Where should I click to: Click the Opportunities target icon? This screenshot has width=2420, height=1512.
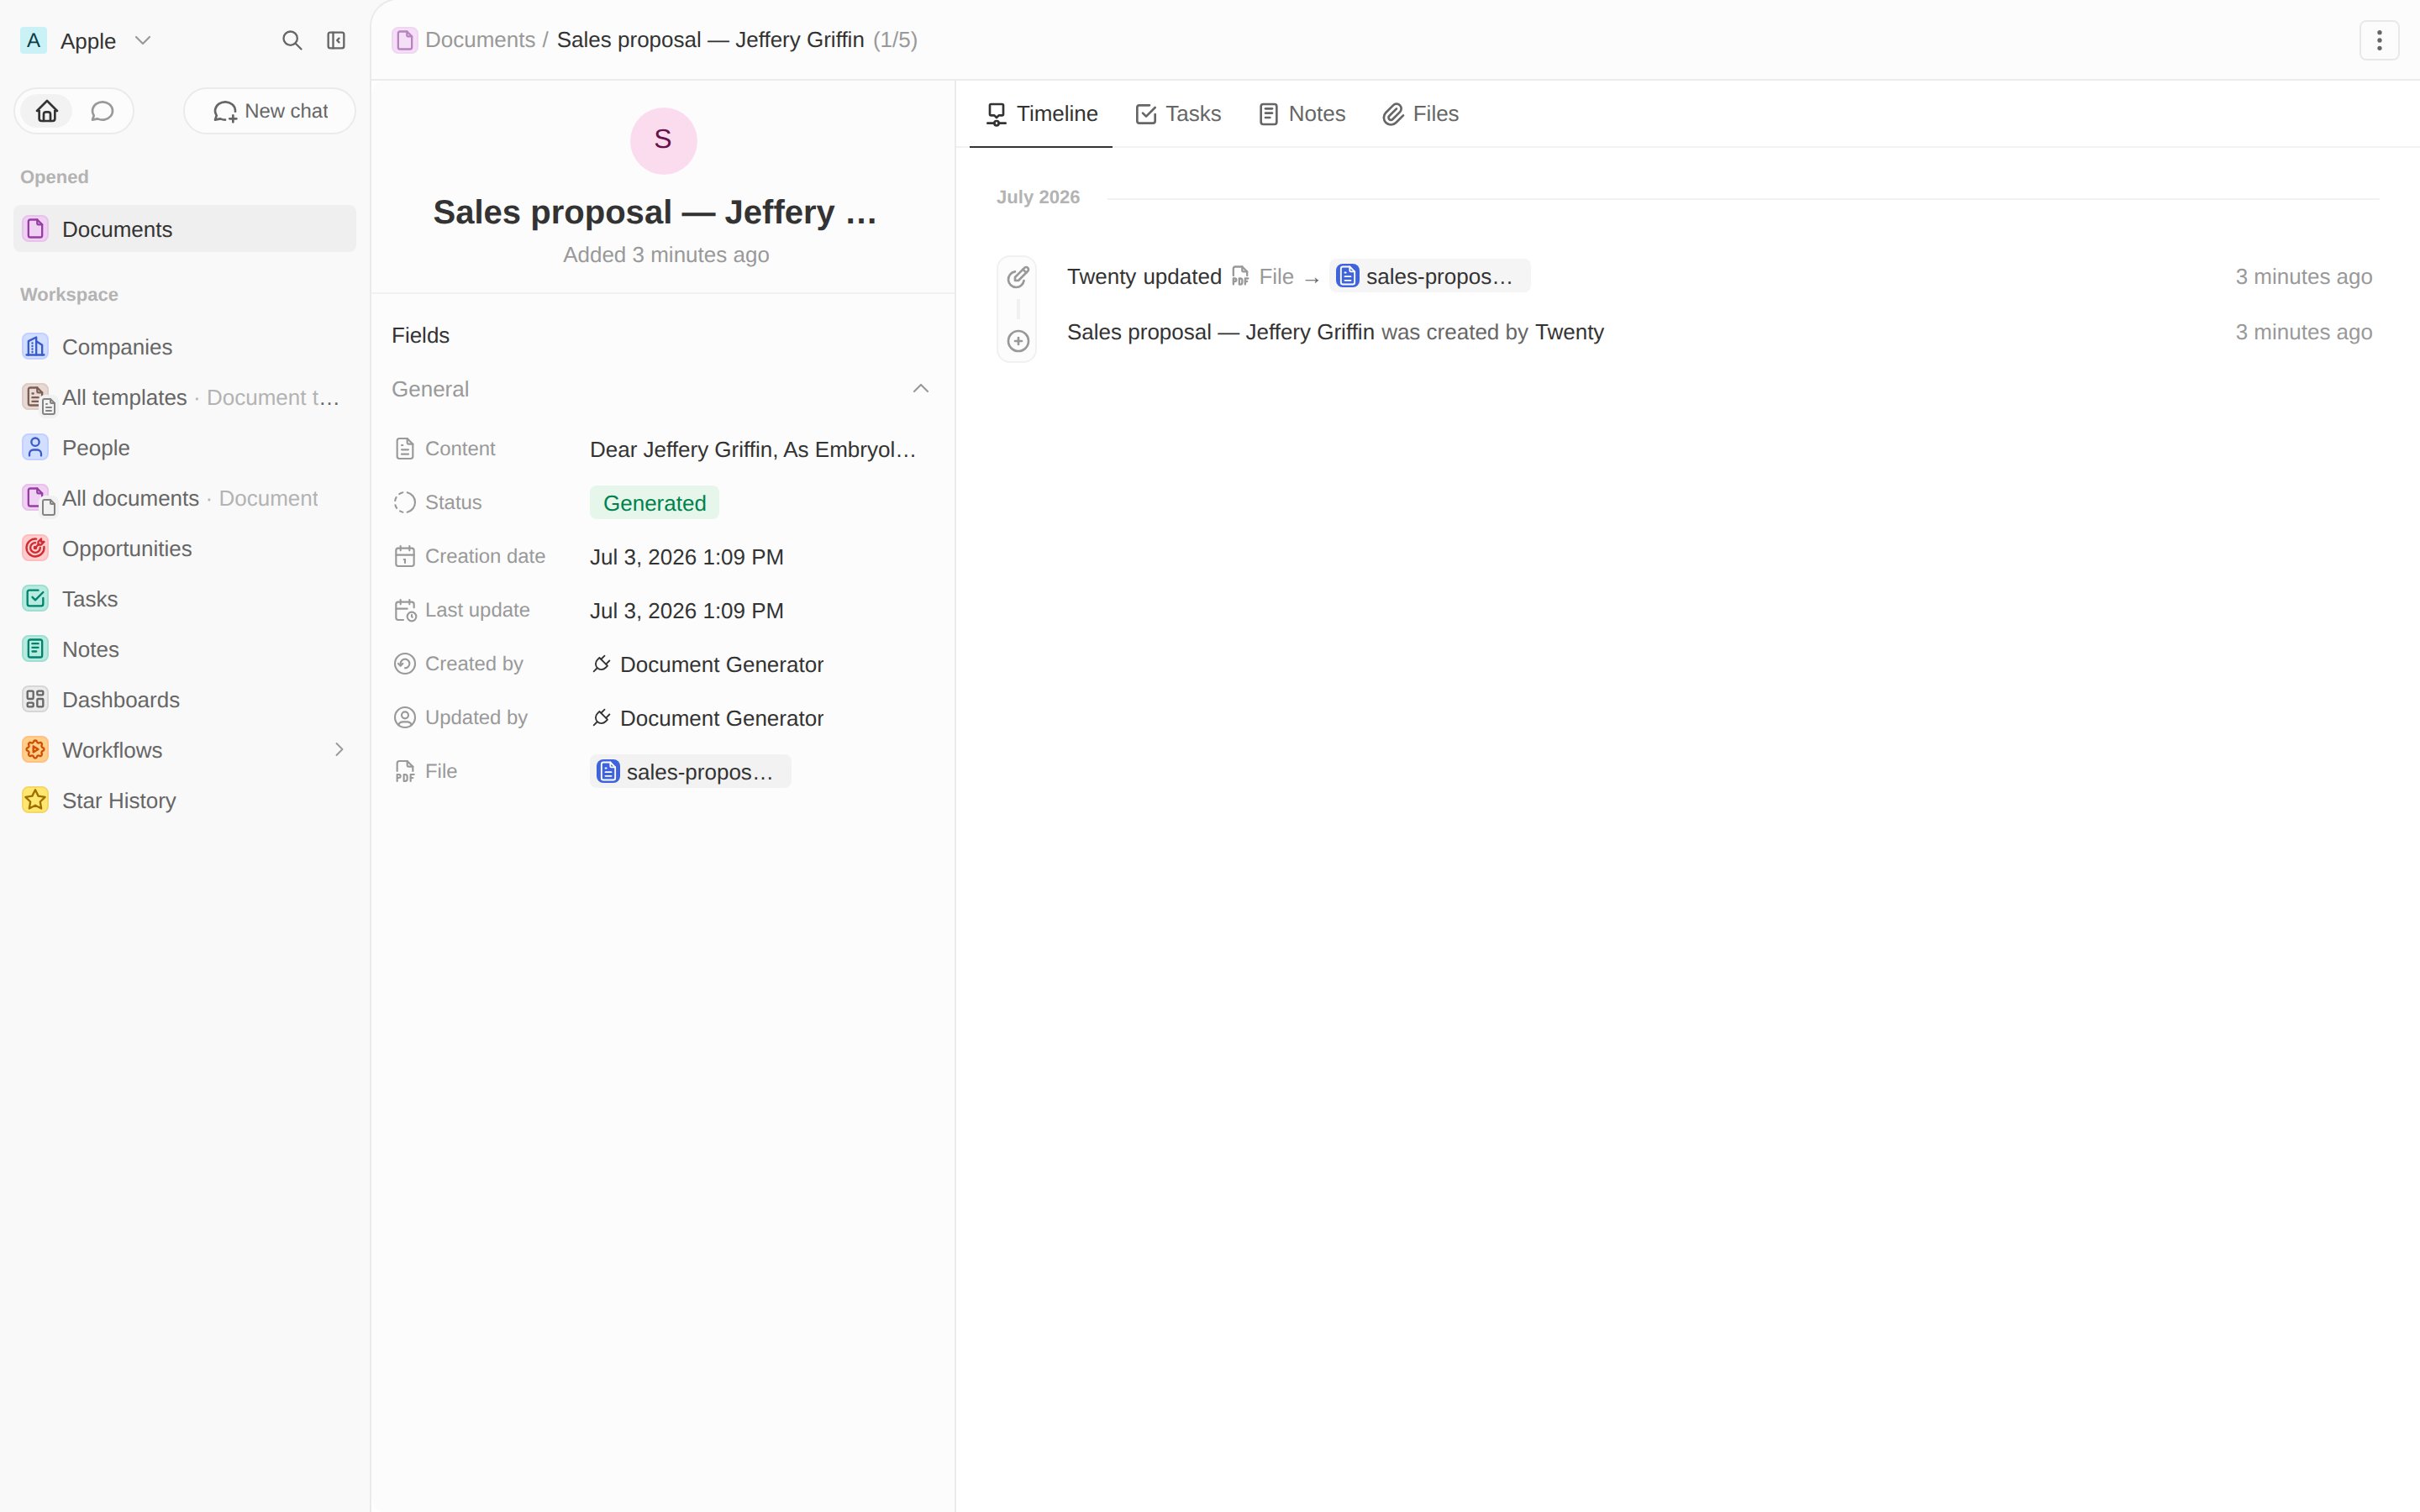[x=35, y=548]
